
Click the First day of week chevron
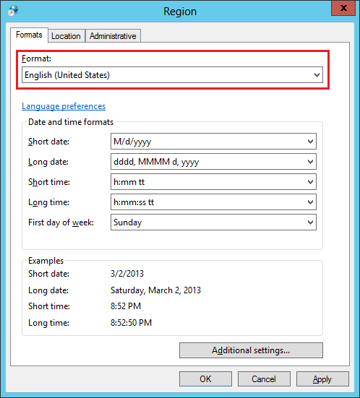click(310, 222)
